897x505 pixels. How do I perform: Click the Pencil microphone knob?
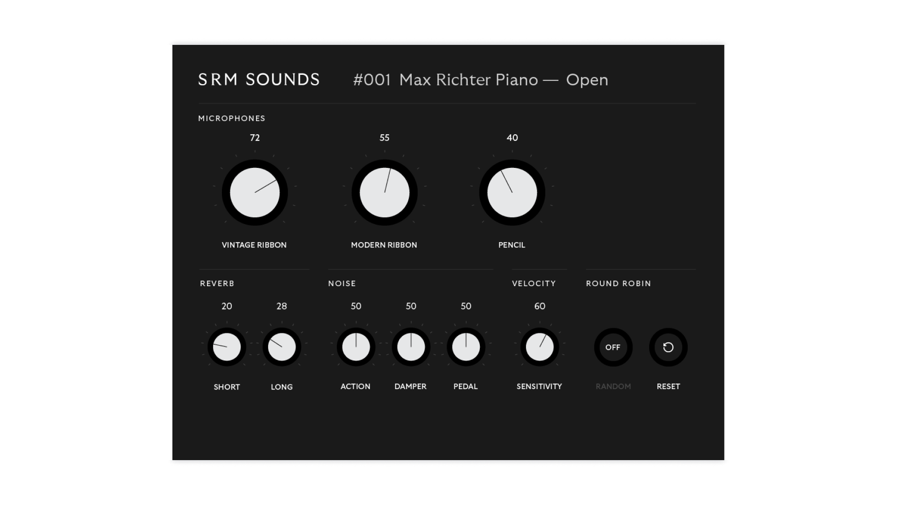point(512,193)
